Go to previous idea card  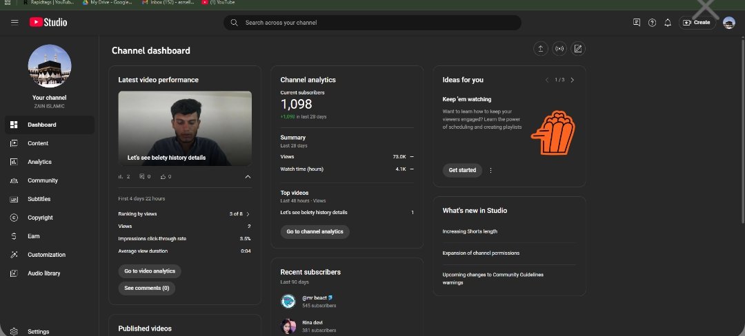pos(547,80)
